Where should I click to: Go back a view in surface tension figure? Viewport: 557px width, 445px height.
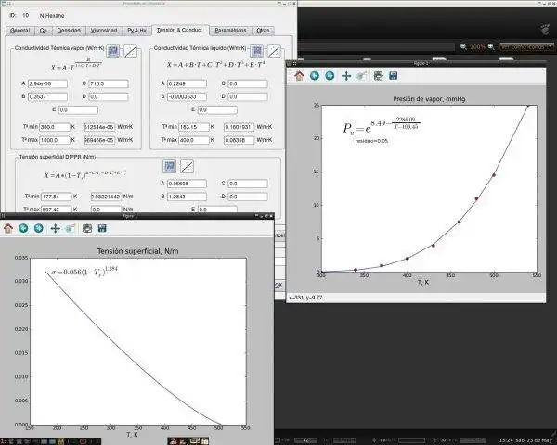coord(23,228)
